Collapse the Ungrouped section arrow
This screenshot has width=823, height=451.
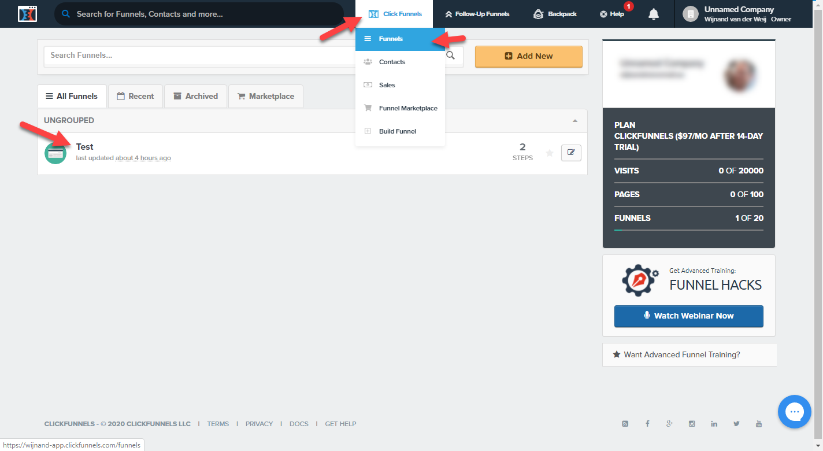[574, 121]
